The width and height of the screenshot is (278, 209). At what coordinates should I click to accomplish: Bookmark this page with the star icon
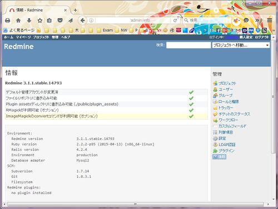pyautogui.click(x=40, y=21)
